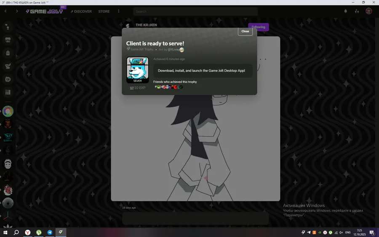This screenshot has height=237, width=379.
Task: Click the '10 EXP' label
Action: click(138, 88)
